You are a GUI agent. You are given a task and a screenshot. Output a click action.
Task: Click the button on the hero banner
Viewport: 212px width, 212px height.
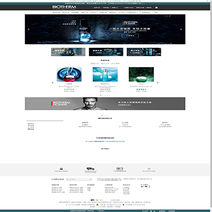point(130,36)
